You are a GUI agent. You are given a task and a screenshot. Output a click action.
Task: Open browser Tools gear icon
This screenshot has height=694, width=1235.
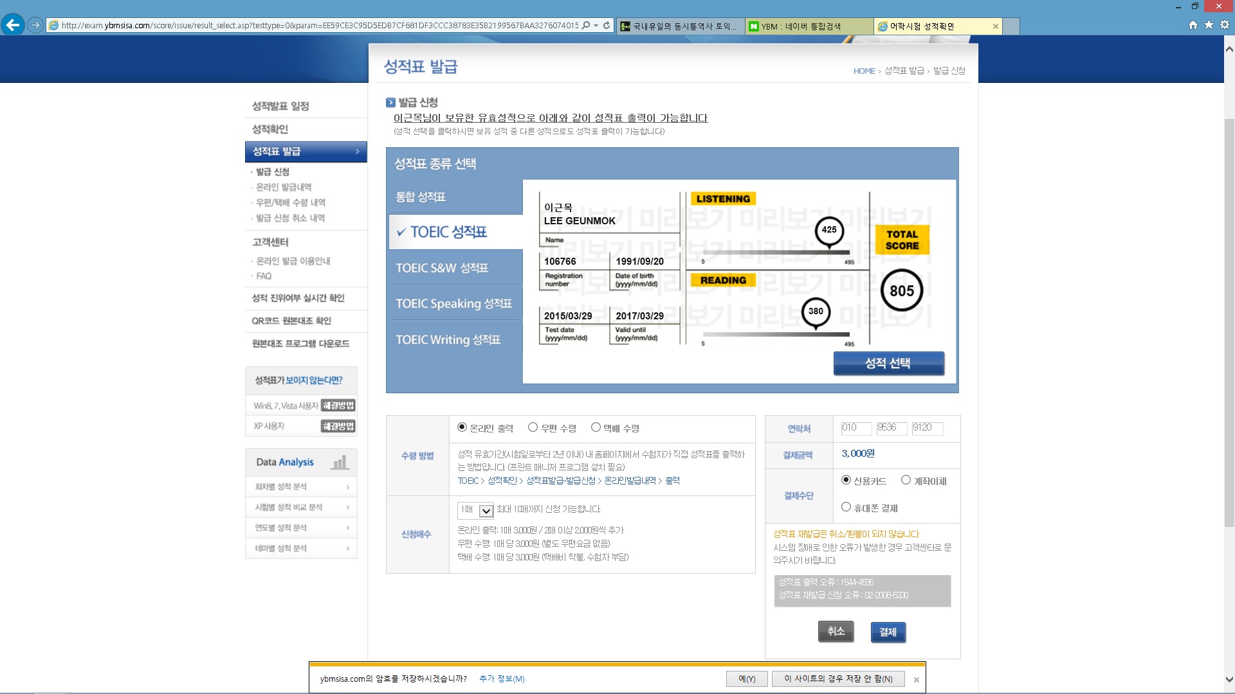(x=1225, y=25)
